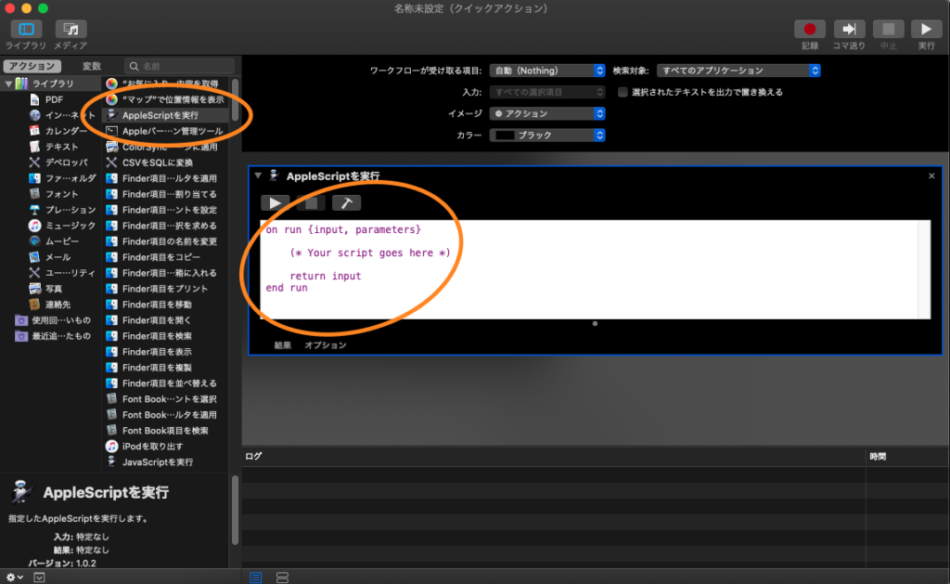
Task: Start recording with the red Record button
Action: 809,29
